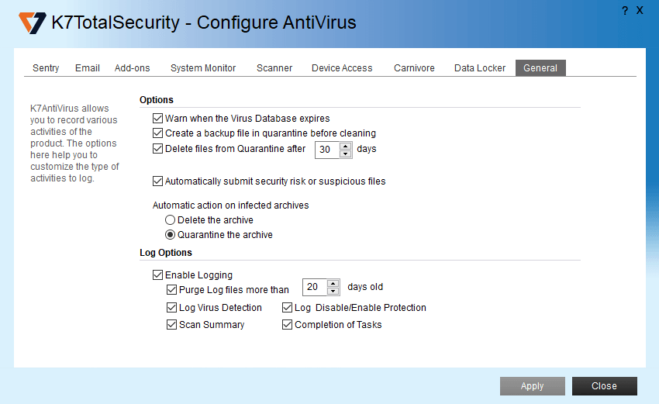Screen dimensions: 659x404
Task: Select Quarantine the archive option
Action: (x=171, y=235)
